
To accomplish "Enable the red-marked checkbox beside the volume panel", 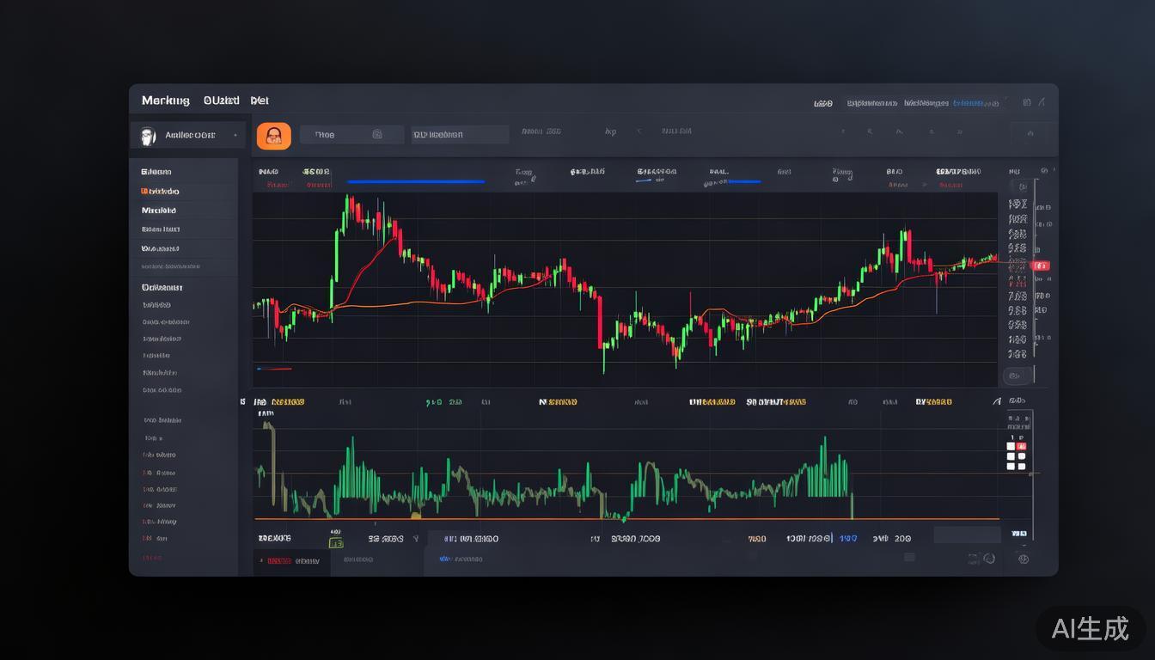I will tap(1021, 446).
